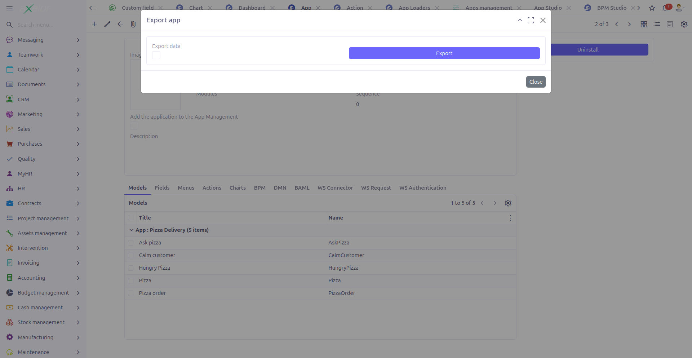Viewport: 692px width, 358px height.
Task: Collapse the App : Pizza Delivery group
Action: (x=131, y=230)
